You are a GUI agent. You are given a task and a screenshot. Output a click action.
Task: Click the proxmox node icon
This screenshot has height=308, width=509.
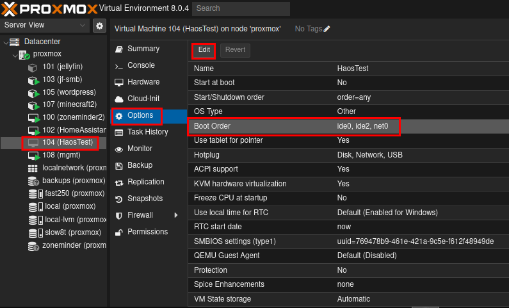(24, 55)
